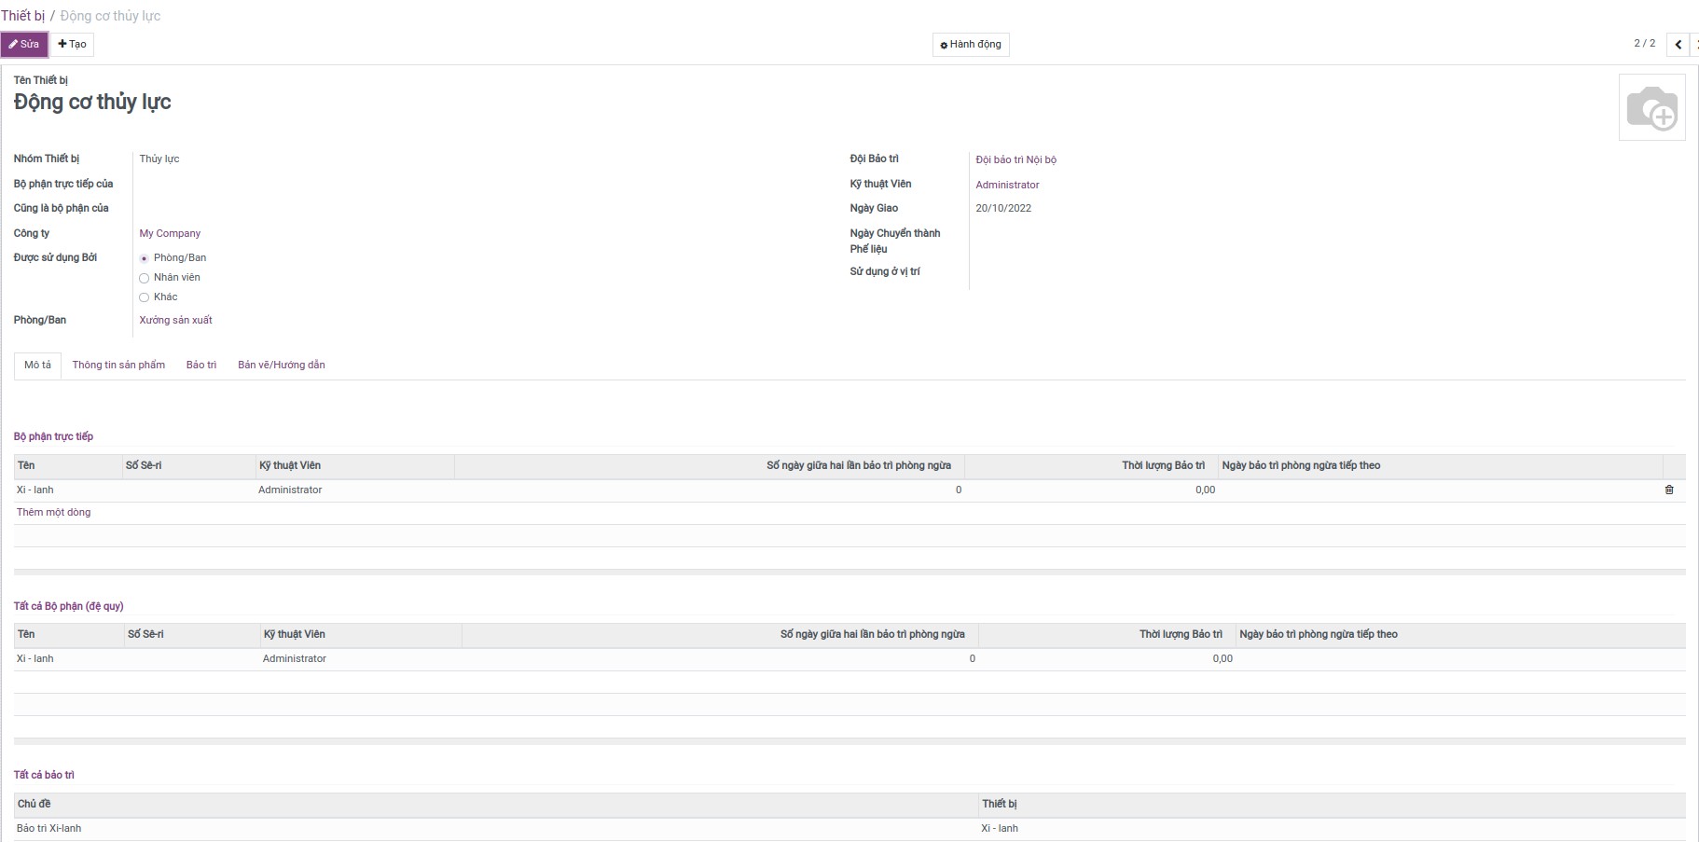
Task: Sort by Tên column in Bộ phận trực tiếp
Action: [26, 465]
